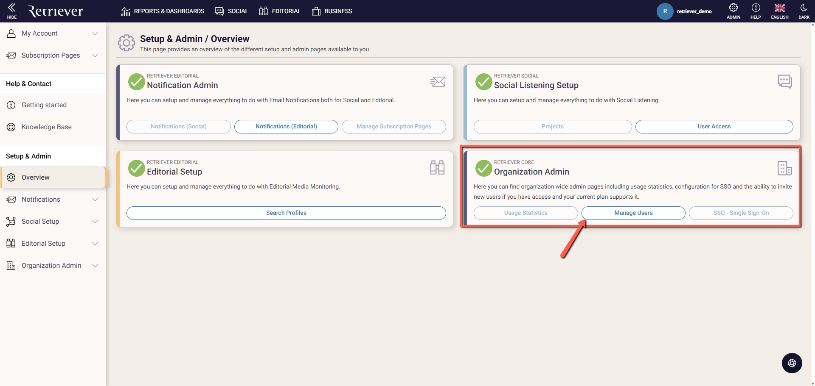
Task: Click the support chat bubble icon
Action: 792,363
